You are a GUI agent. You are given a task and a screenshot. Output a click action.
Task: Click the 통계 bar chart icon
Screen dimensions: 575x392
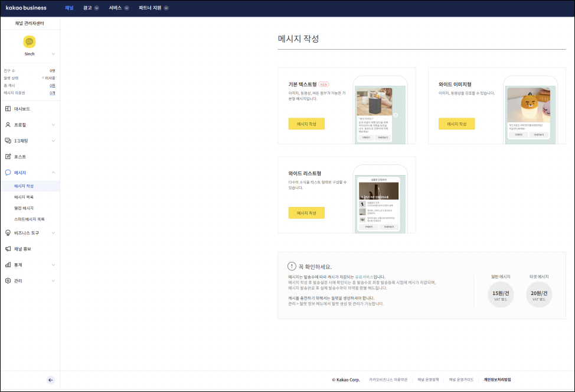click(8, 265)
